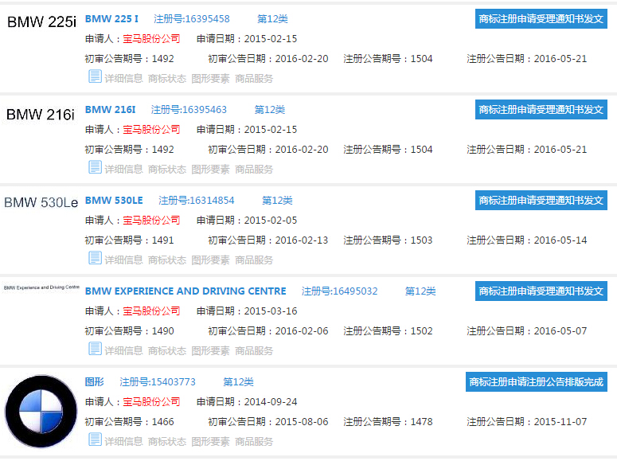617x461 pixels.
Task: Open 详细信息 for BMW 225 I
Action: click(123, 78)
